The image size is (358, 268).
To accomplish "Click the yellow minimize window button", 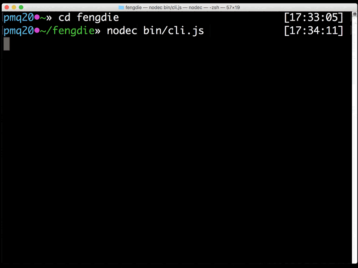I will pyautogui.click(x=14, y=7).
